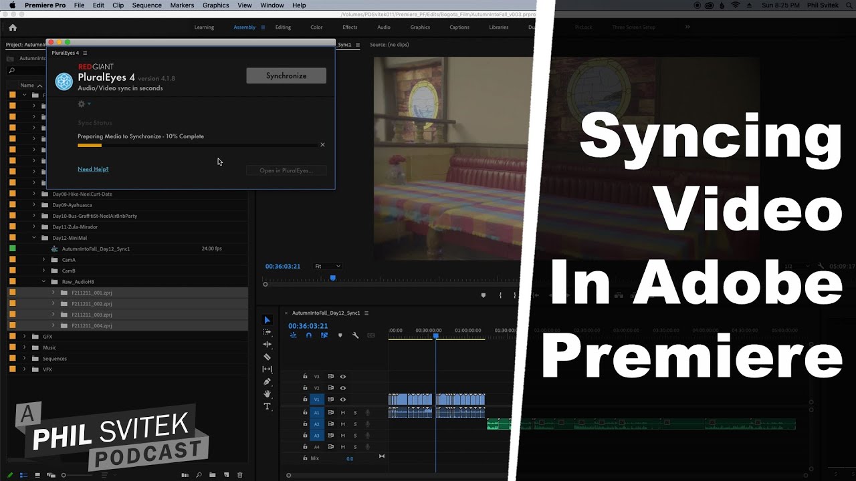Screen dimensions: 856x481
Task: Open Find in Project panel
Action: point(199,475)
